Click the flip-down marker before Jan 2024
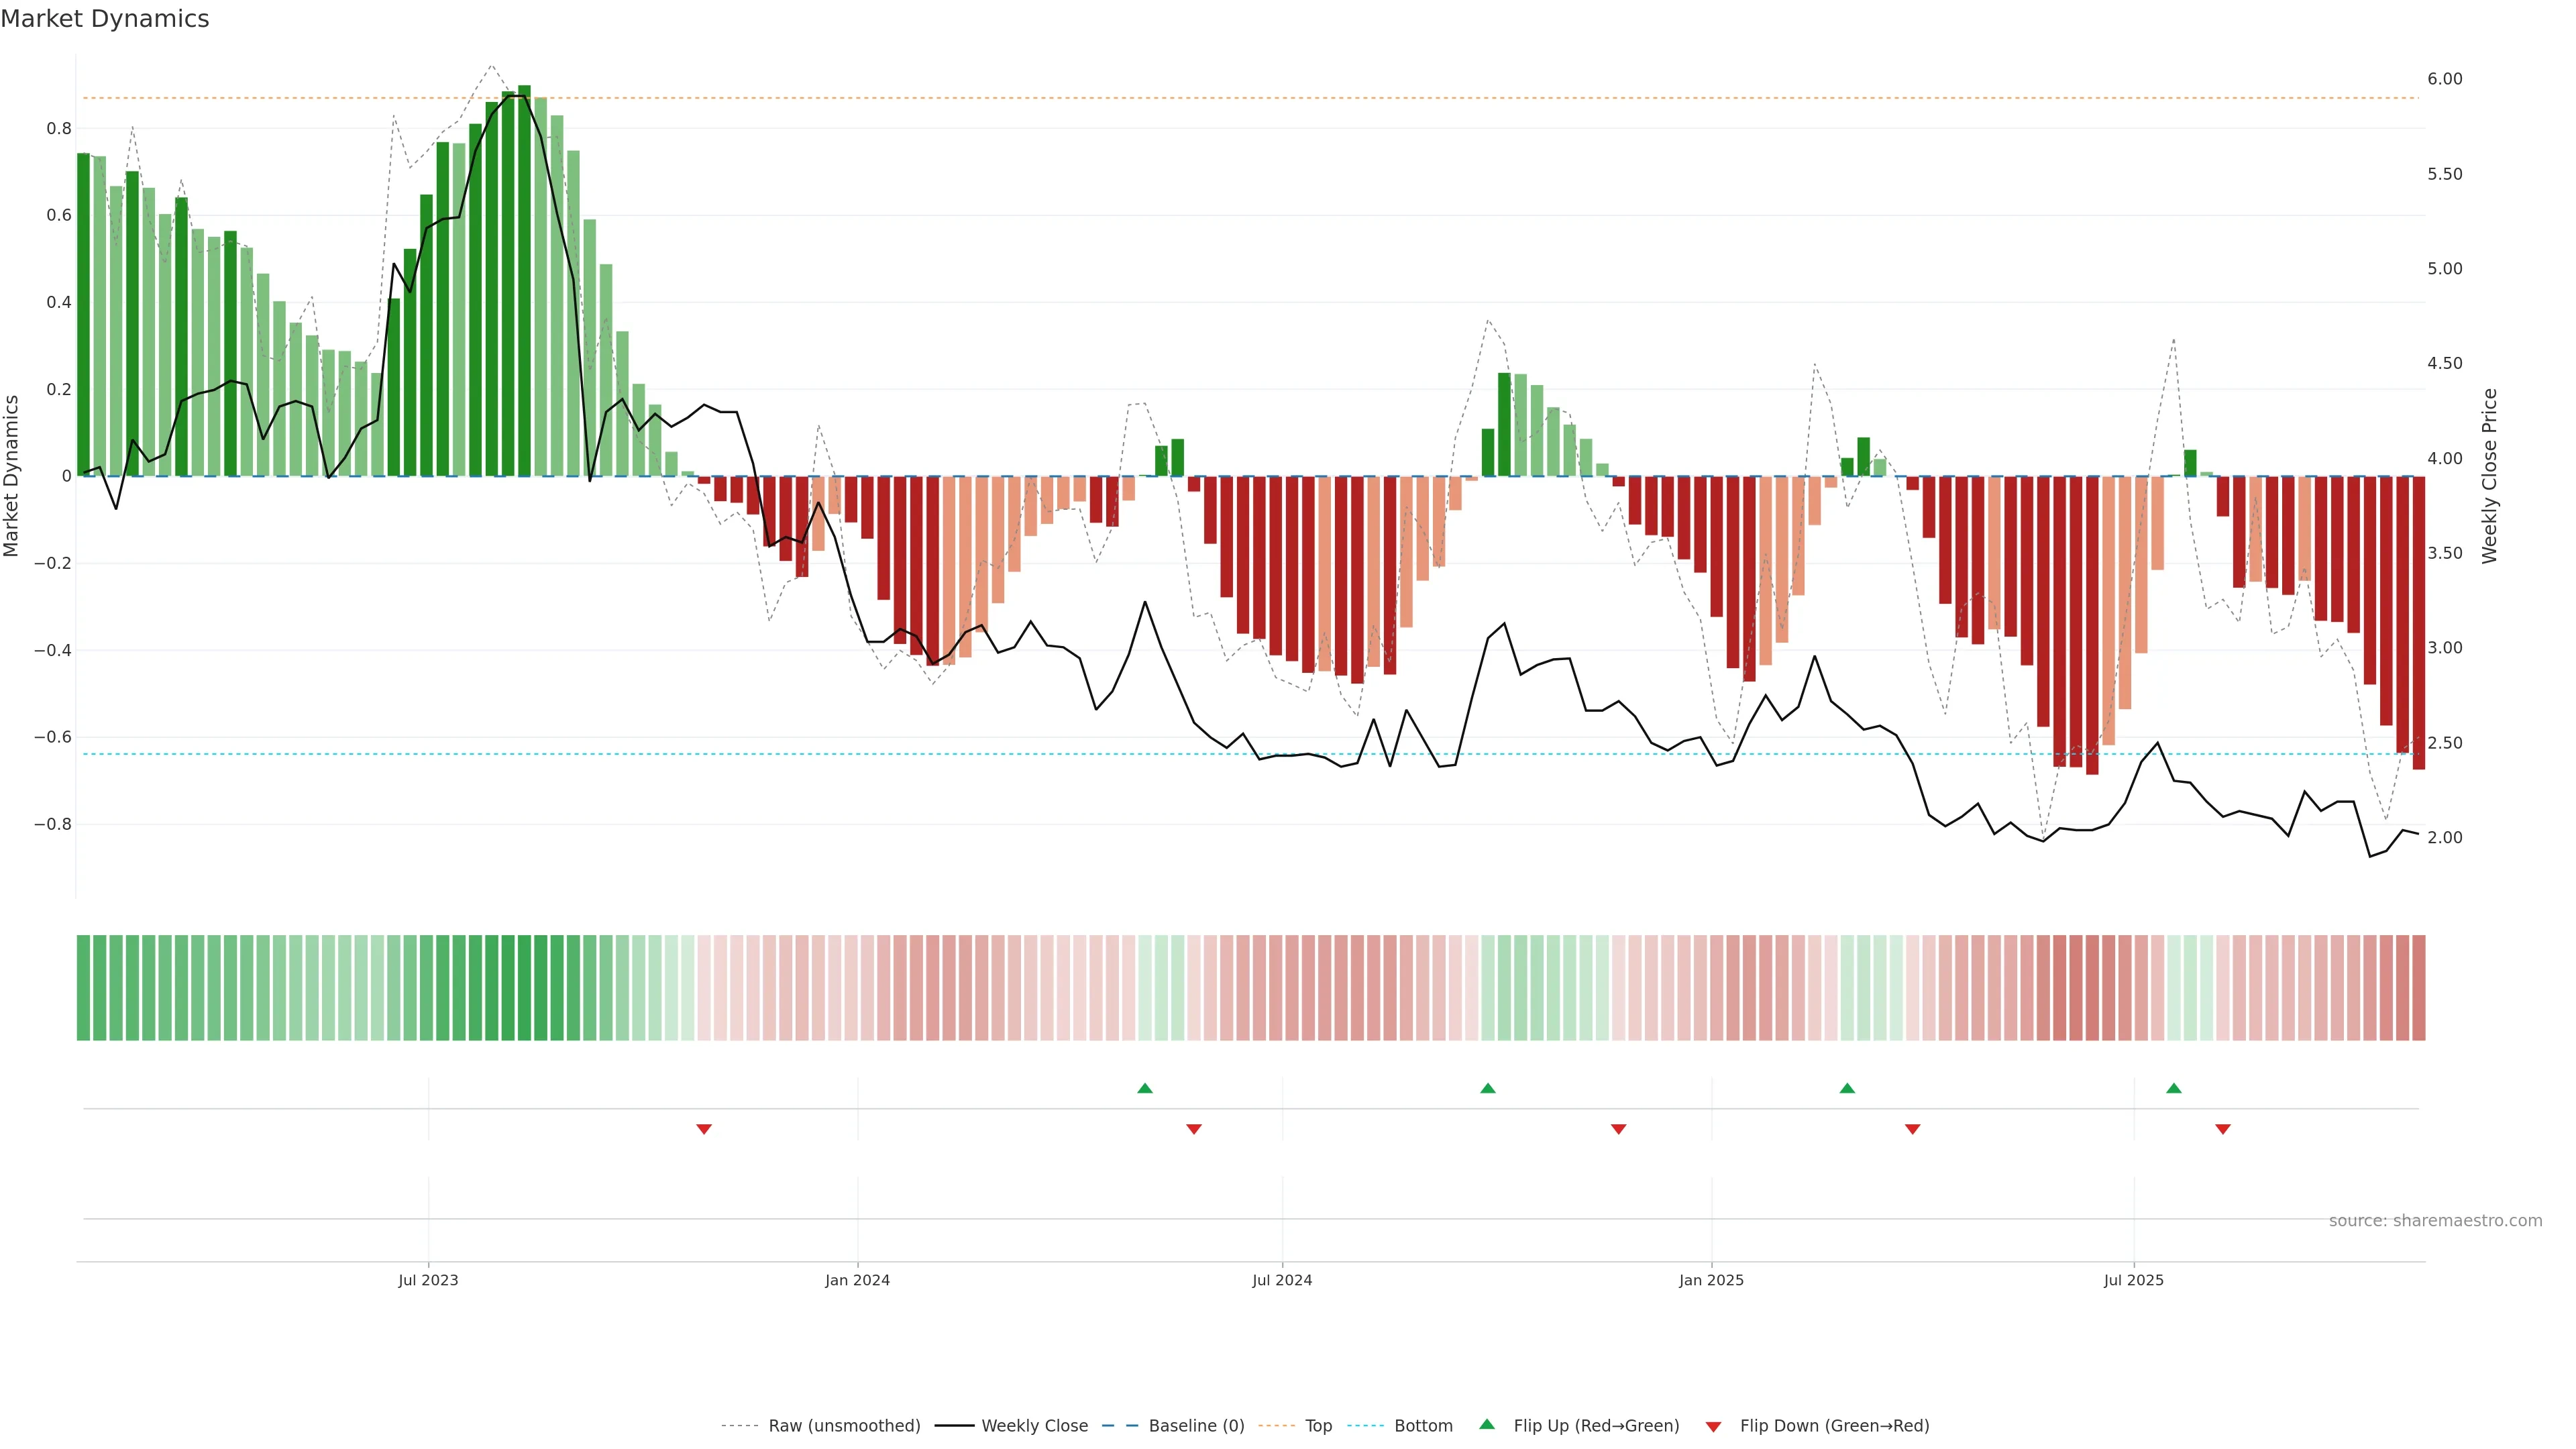 click(704, 1129)
